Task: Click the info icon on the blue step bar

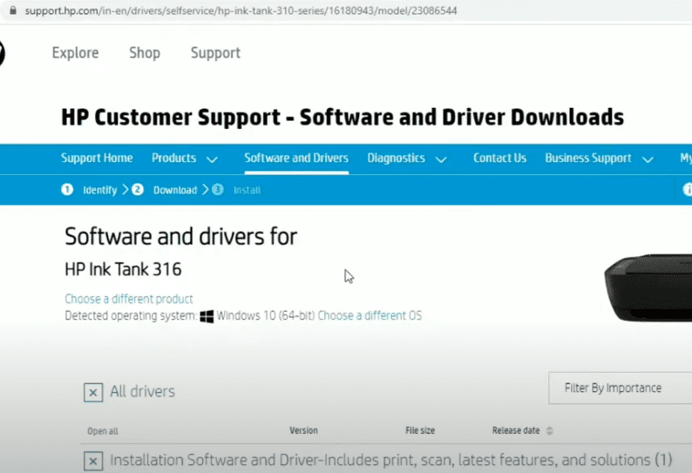Action: [687, 190]
